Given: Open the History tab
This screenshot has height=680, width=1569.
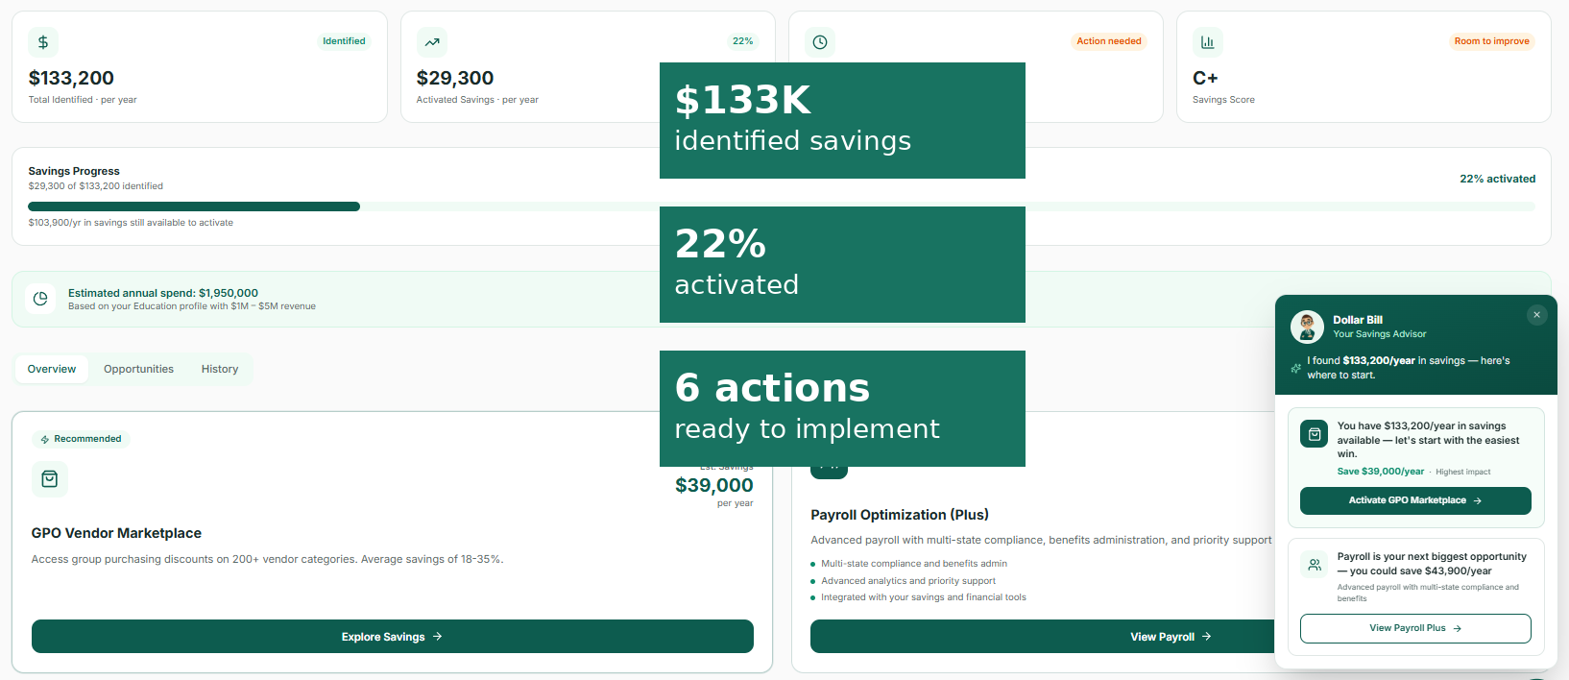Looking at the screenshot, I should click(220, 369).
